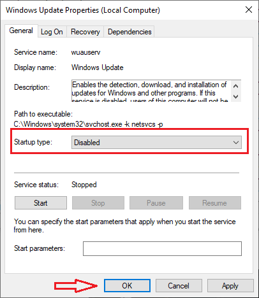Image resolution: width=259 pixels, height=298 pixels.
Task: Switch to the Log On tab
Action: pos(52,32)
